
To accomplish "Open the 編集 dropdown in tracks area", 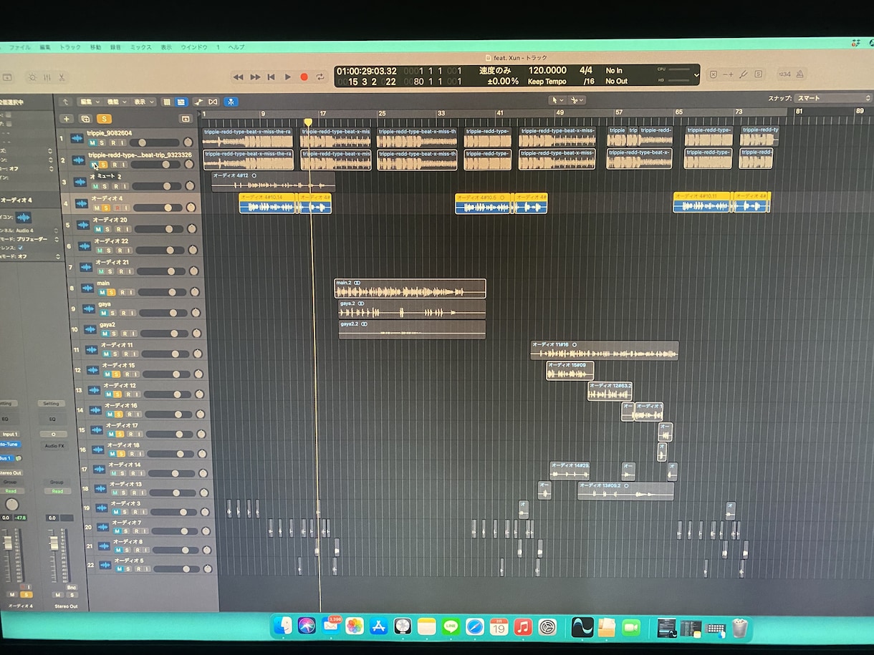I will click(x=89, y=102).
